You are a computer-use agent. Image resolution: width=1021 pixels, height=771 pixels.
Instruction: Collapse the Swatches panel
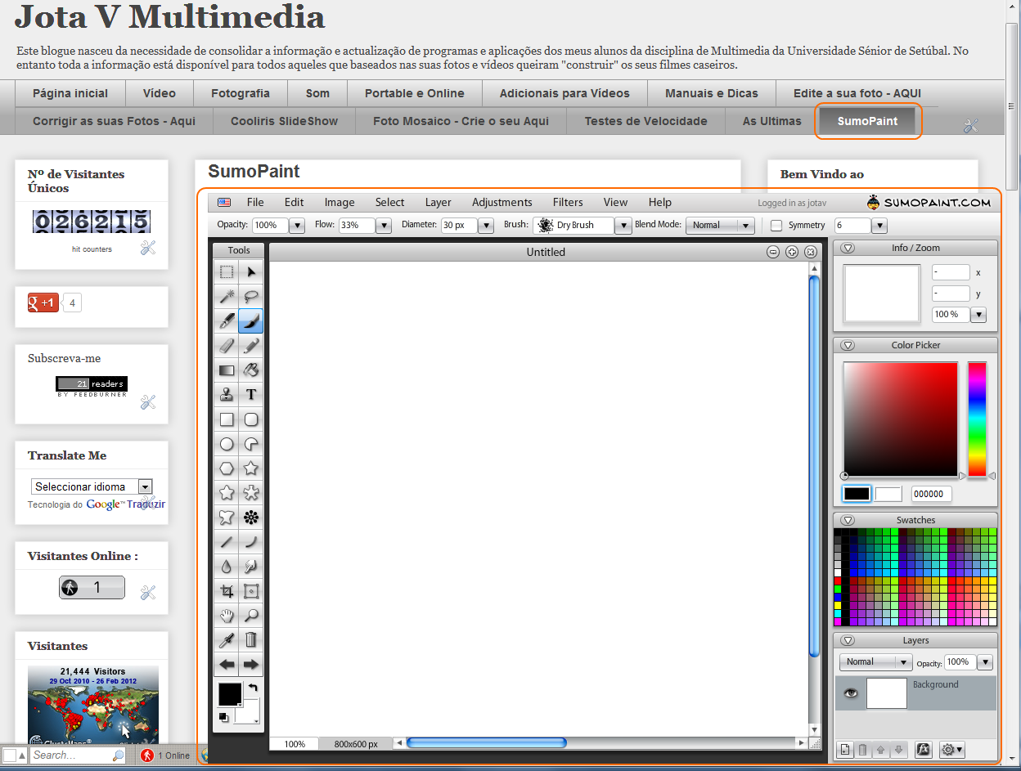coord(848,520)
